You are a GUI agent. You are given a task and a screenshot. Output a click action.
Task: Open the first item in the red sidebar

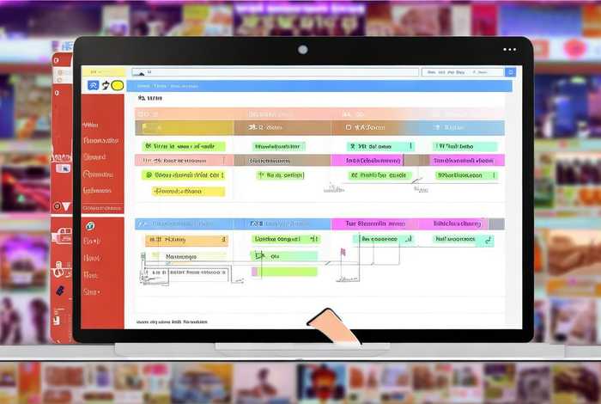tap(89, 125)
